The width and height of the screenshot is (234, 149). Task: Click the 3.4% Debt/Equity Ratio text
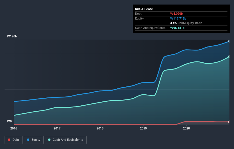pyautogui.click(x=186, y=23)
